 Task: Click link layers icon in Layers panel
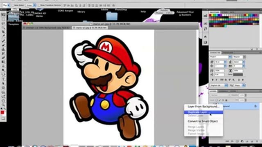227,141
